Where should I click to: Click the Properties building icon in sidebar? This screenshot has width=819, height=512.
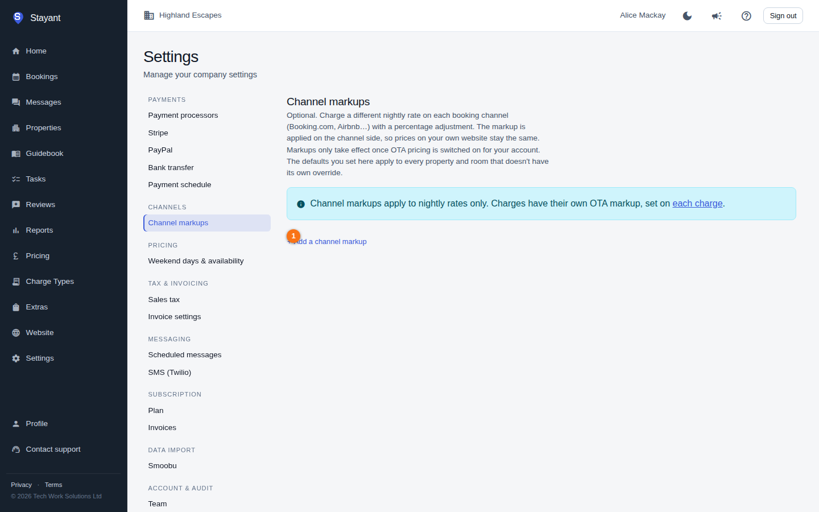pos(16,128)
